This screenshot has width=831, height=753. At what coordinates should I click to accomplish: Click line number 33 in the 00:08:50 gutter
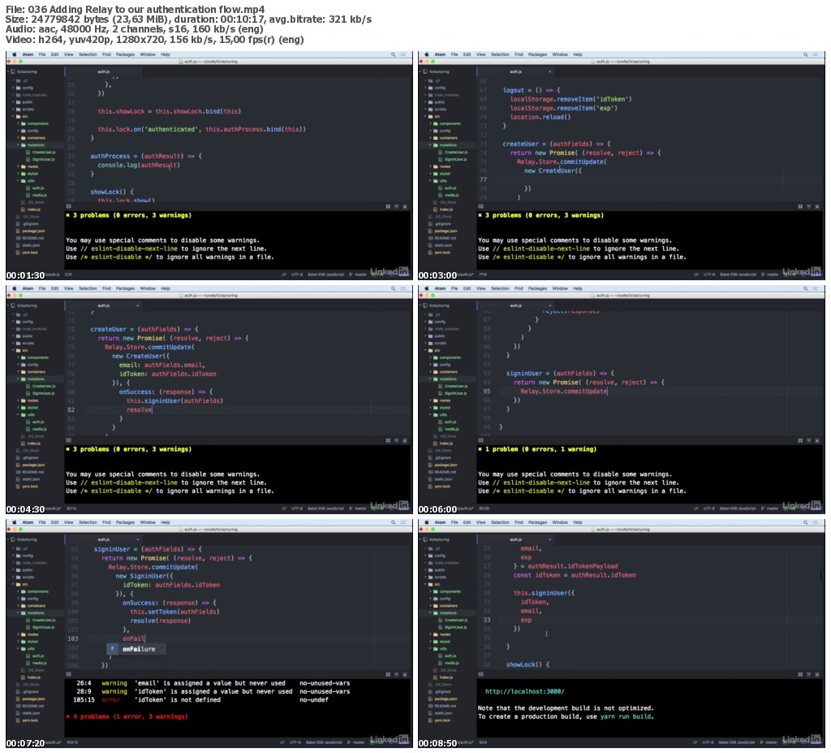(487, 620)
